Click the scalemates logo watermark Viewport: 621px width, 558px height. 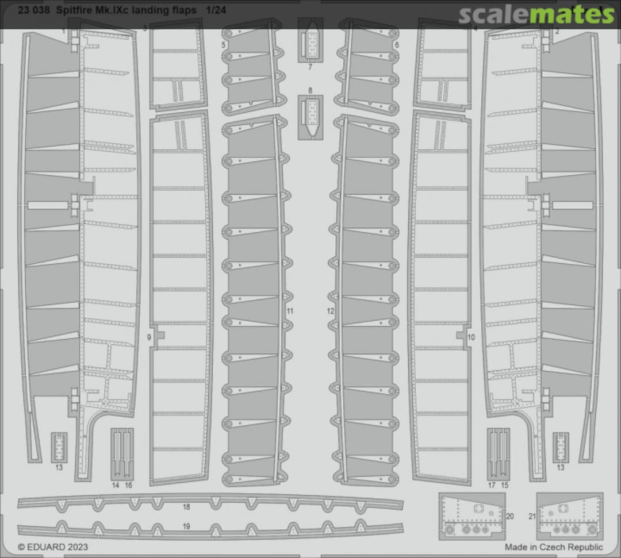(x=536, y=14)
